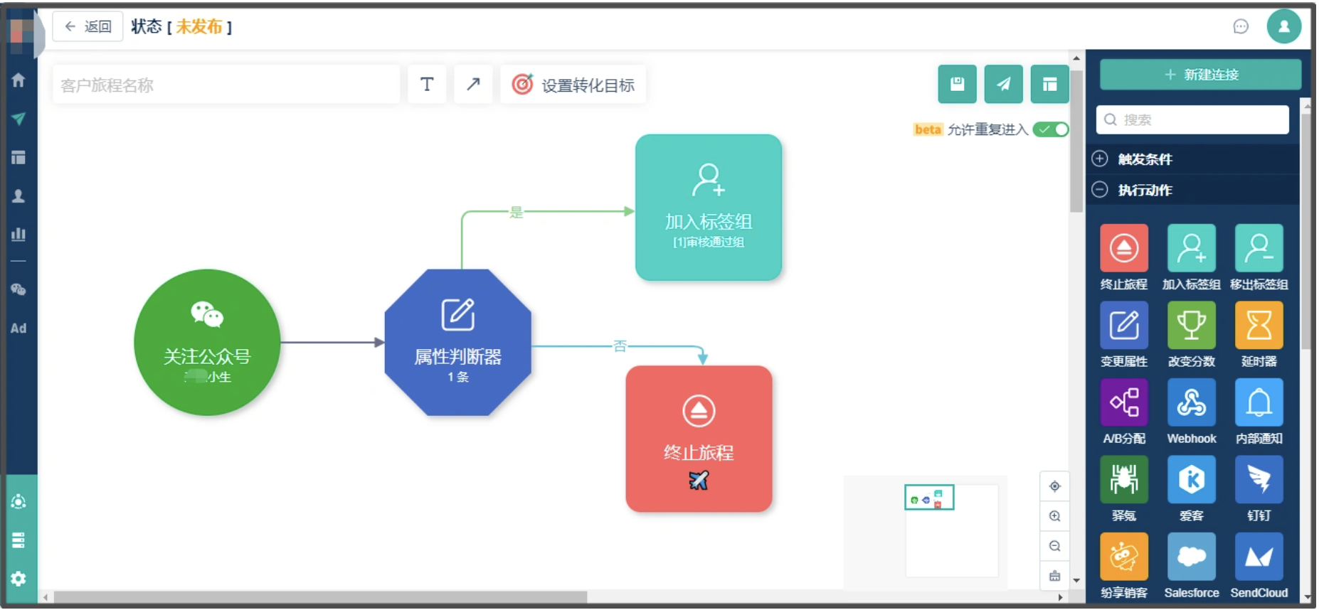Publish the journey with paper plane button

1004,85
